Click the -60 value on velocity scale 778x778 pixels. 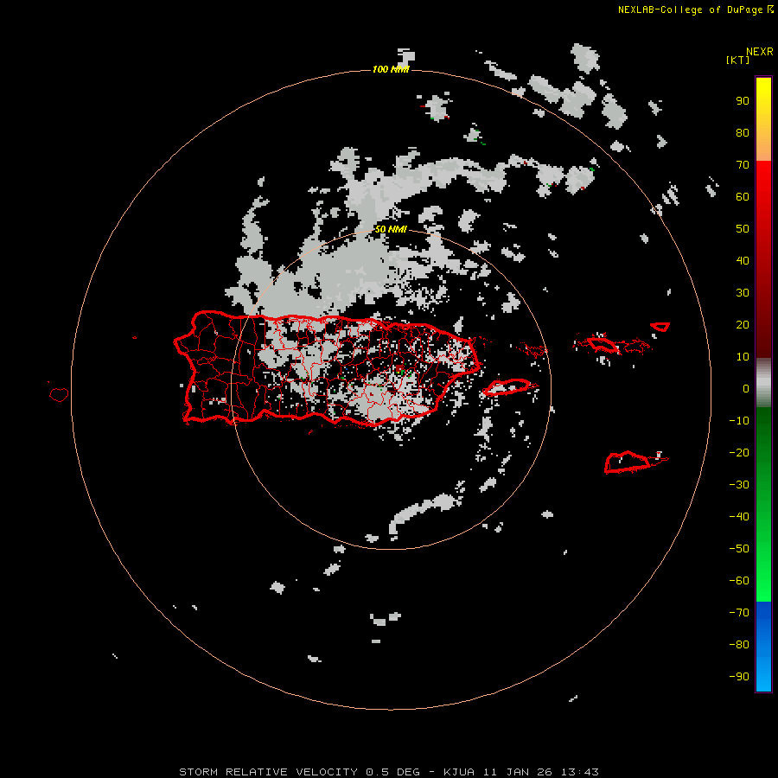pos(739,581)
